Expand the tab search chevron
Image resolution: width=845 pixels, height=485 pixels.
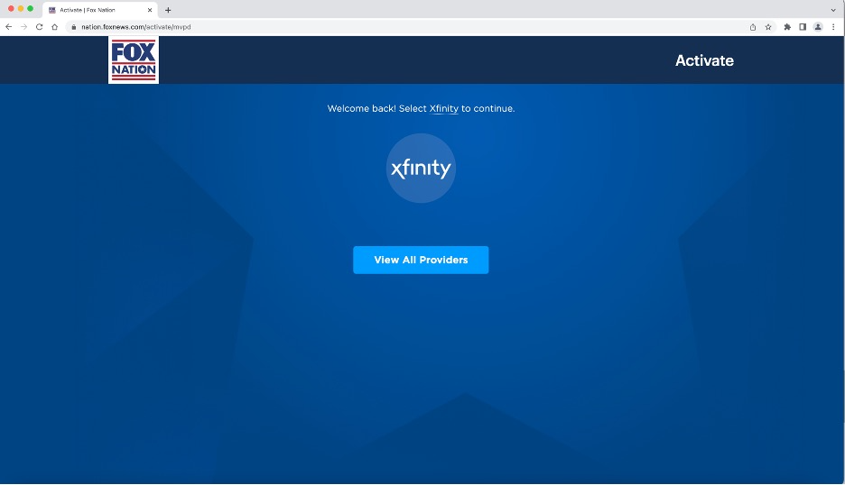coord(833,9)
